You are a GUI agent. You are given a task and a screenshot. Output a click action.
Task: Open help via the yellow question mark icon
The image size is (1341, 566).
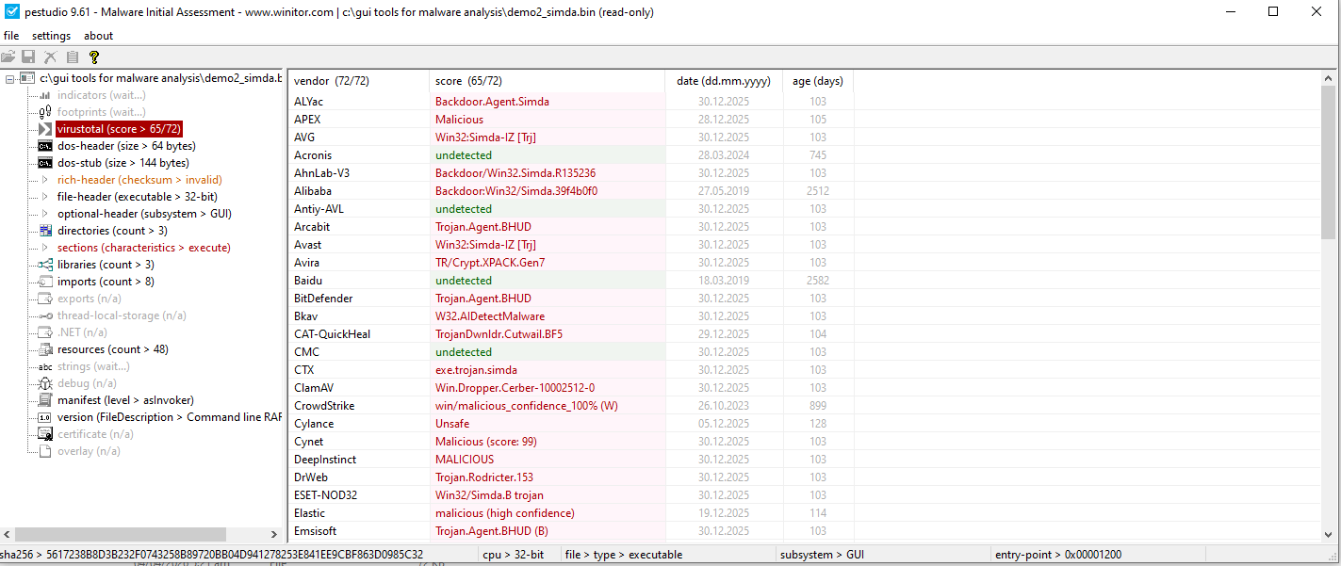(93, 57)
